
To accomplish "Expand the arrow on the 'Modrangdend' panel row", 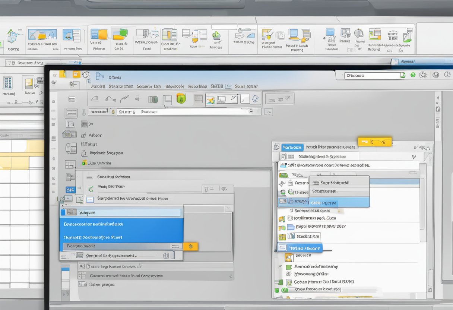I will (414, 157).
